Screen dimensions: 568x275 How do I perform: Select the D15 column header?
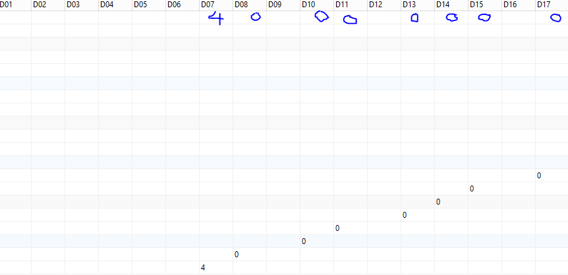coord(485,5)
